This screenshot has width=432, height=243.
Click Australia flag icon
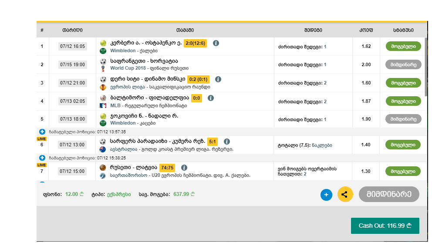103,149
